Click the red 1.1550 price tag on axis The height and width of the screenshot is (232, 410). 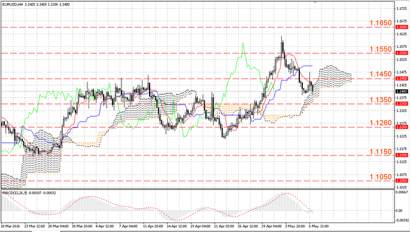pos(402,53)
